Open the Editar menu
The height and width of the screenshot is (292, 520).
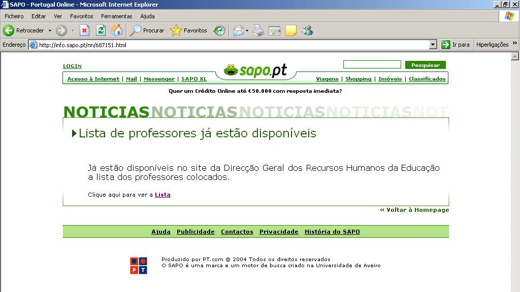tap(39, 16)
